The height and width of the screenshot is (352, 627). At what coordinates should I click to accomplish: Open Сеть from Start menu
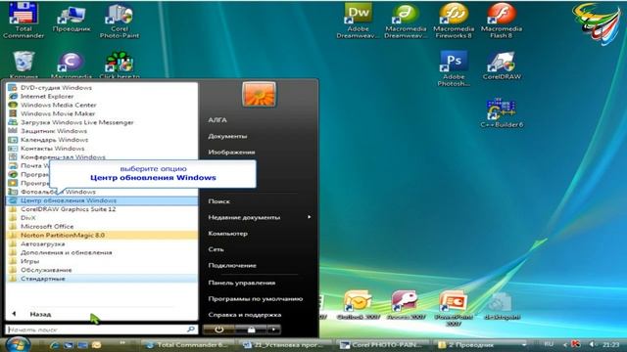click(216, 249)
